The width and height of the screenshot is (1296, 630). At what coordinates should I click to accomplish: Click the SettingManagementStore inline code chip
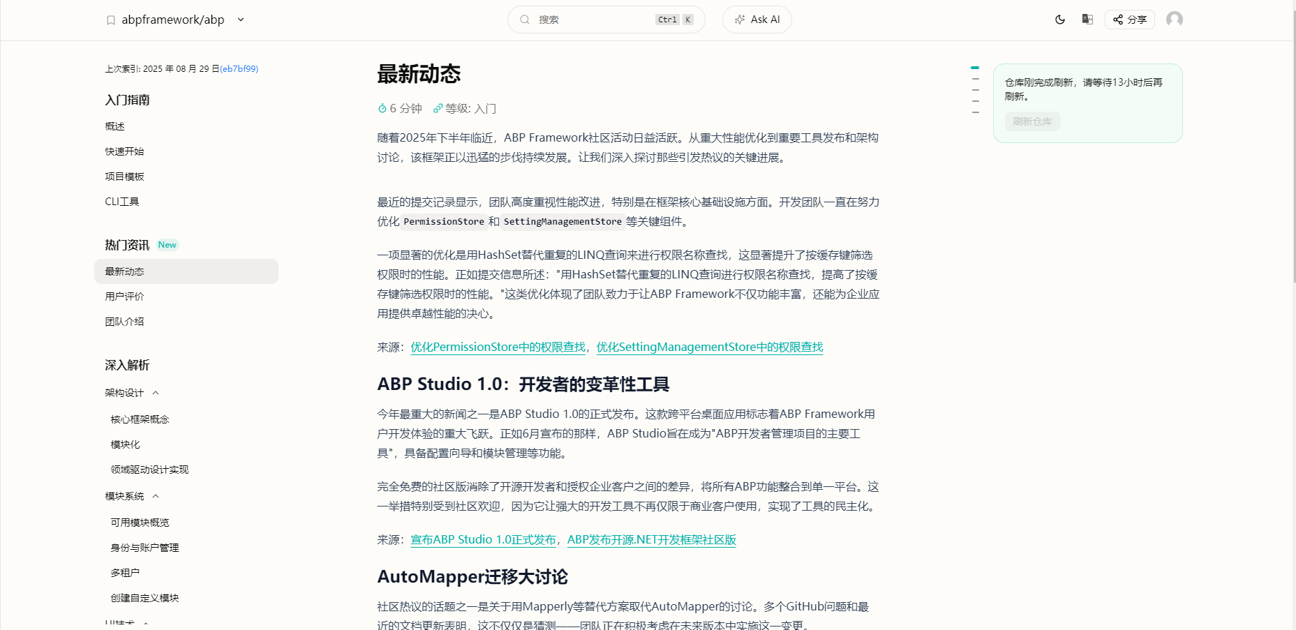pyautogui.click(x=563, y=222)
